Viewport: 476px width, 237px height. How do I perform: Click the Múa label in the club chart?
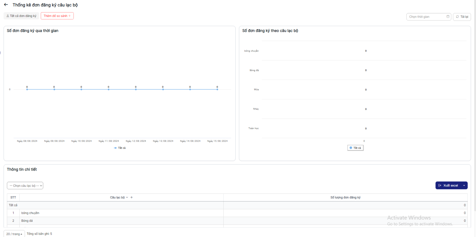coord(256,89)
